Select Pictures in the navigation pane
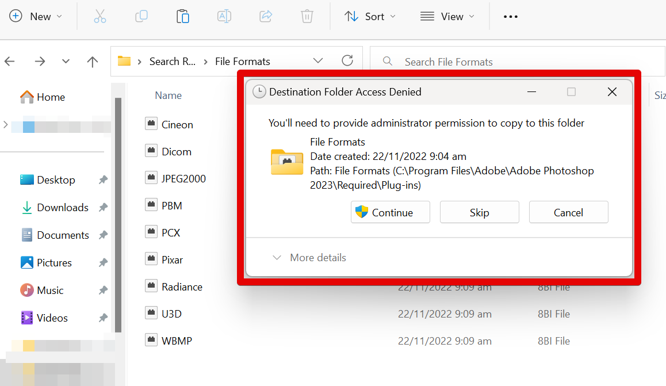 pos(54,263)
